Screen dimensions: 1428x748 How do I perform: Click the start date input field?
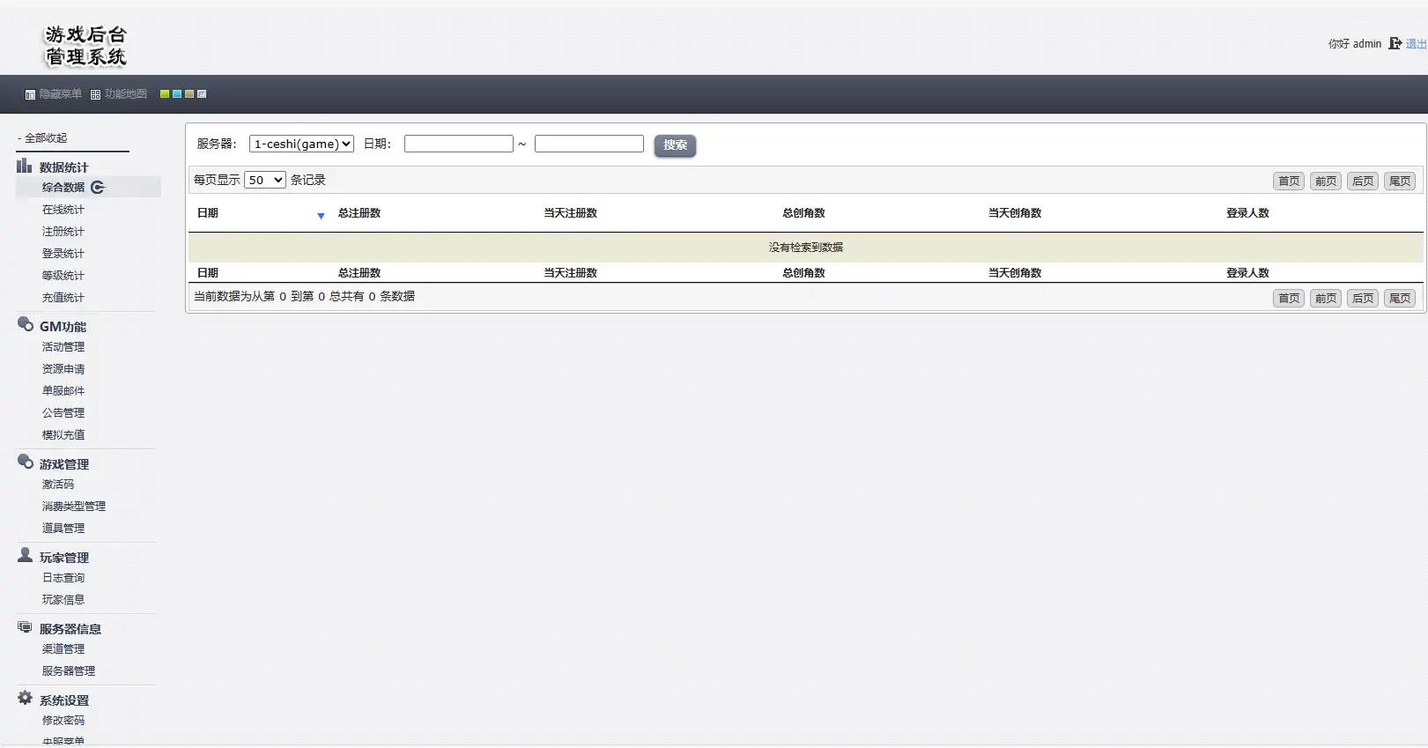458,144
